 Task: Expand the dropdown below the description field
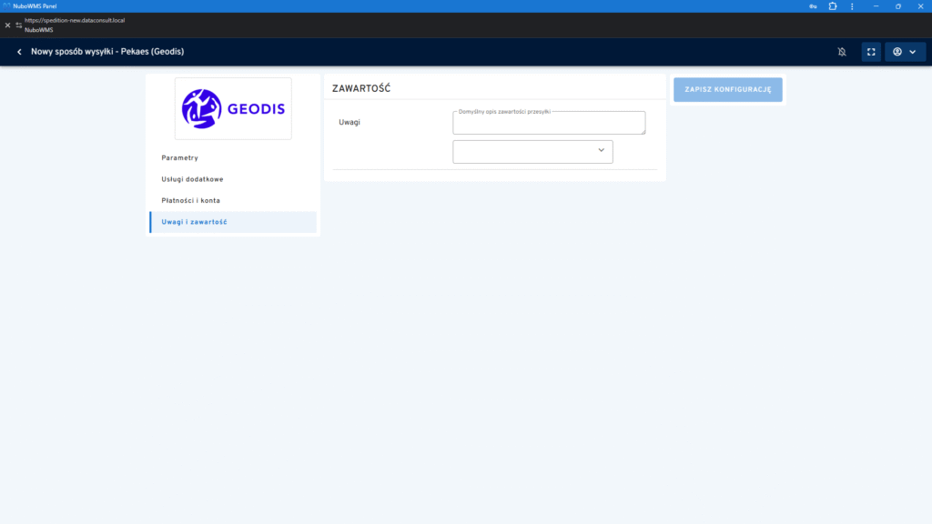532,151
